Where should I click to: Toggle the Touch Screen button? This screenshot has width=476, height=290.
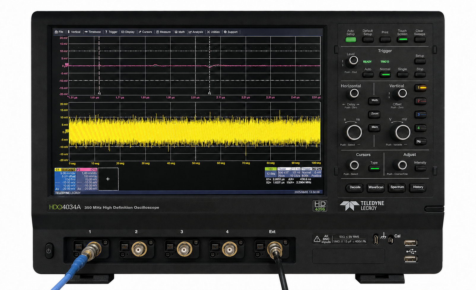click(402, 40)
